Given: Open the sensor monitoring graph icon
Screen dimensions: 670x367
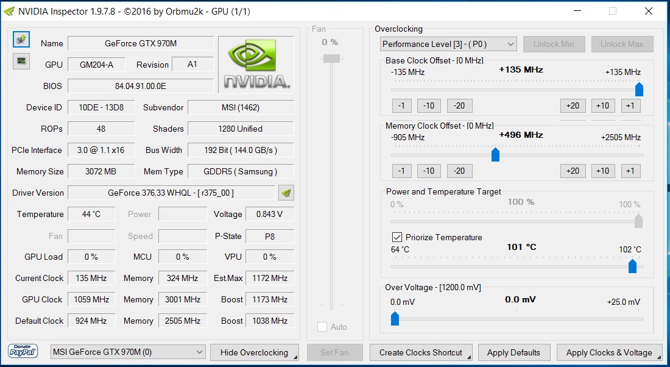Looking at the screenshot, I should tap(21, 61).
